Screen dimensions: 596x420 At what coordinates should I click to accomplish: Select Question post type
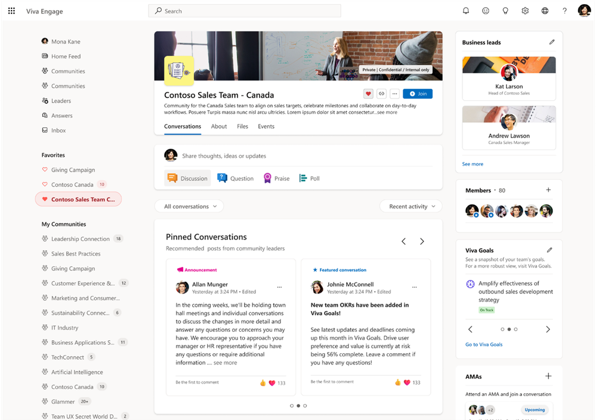(235, 178)
